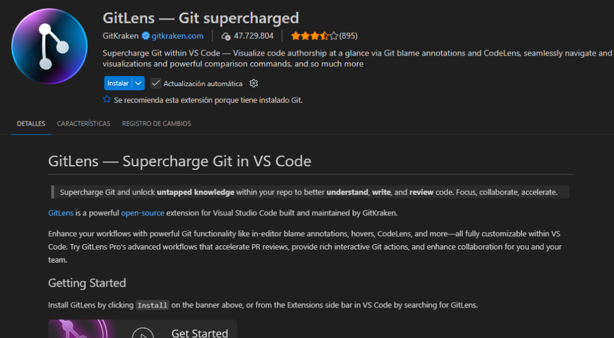Click the GitLens extension logo icon
The image size is (614, 338).
[x=50, y=46]
